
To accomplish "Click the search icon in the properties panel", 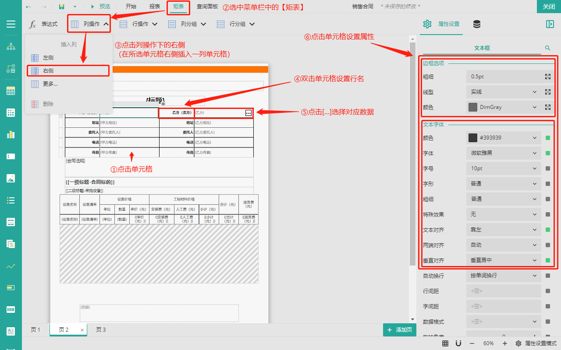I will (547, 48).
